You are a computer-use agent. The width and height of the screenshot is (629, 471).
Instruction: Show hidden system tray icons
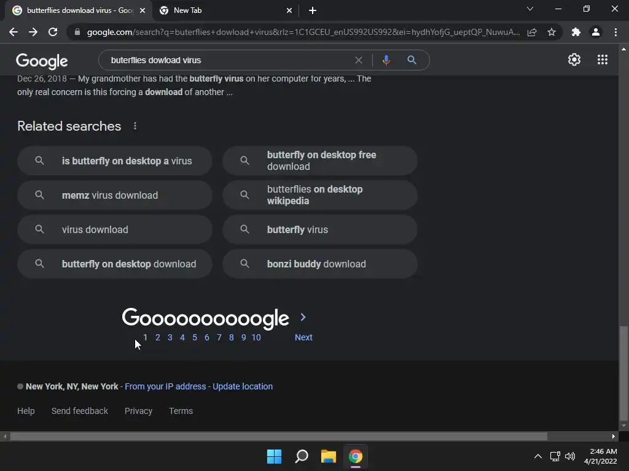(538, 456)
